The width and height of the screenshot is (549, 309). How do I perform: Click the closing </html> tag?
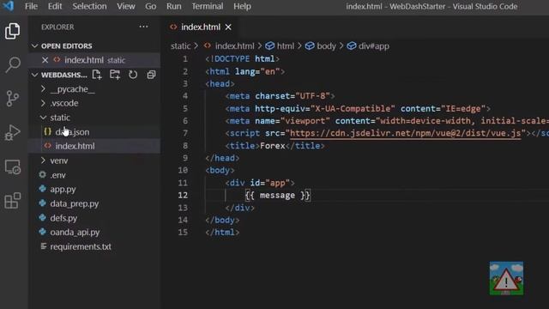[222, 233]
